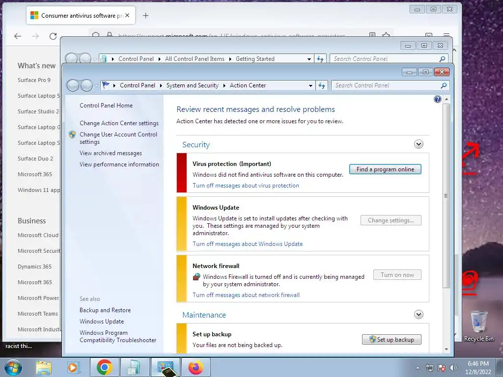The height and width of the screenshot is (377, 503).
Task: Turn off messages about network firewall
Action: (246, 295)
